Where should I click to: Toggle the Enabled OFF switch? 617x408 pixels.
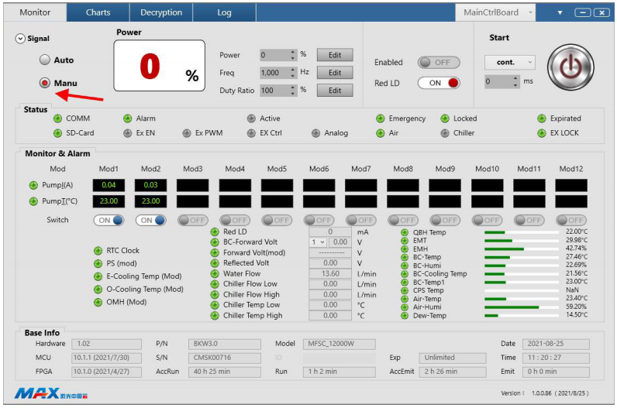[x=438, y=63]
